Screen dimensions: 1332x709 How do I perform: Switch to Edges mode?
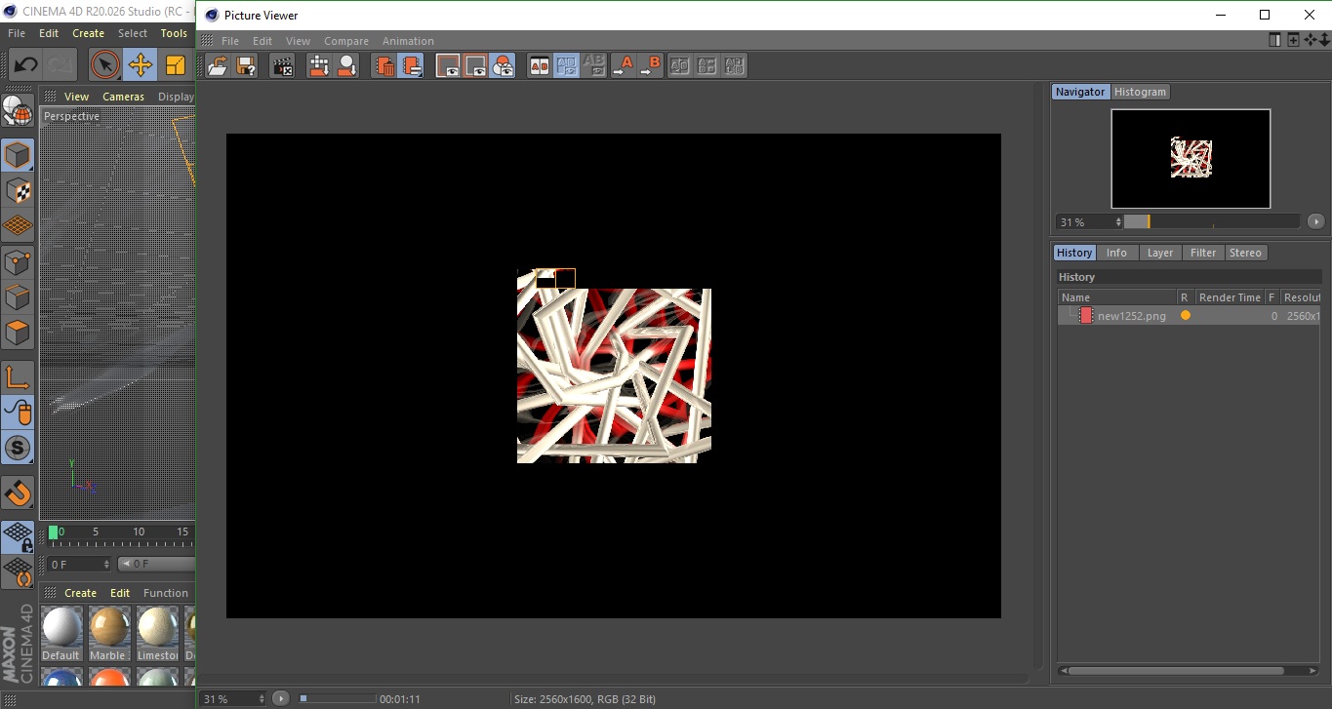[17, 296]
